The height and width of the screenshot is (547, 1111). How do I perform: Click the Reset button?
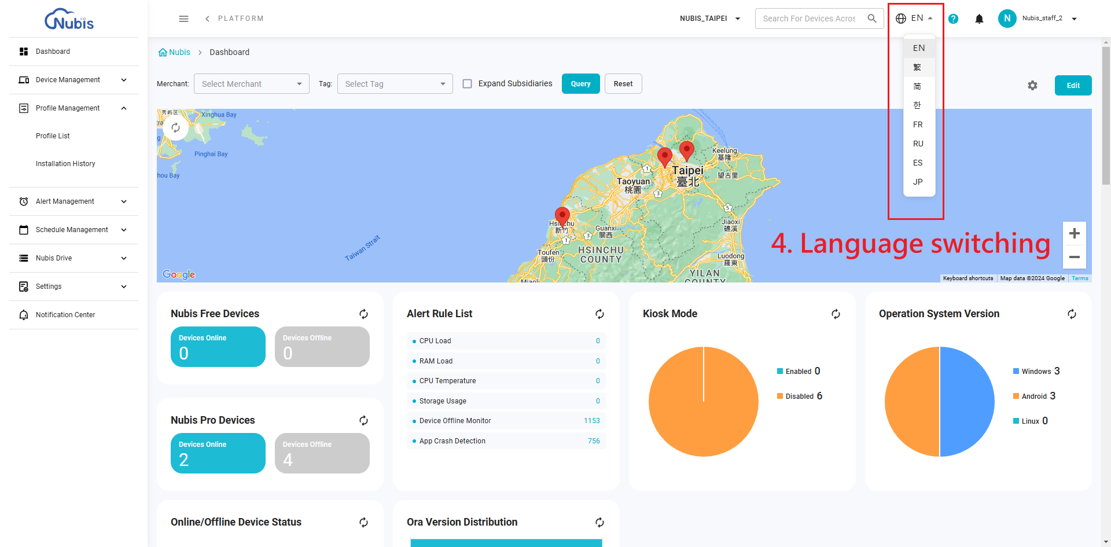click(x=623, y=84)
